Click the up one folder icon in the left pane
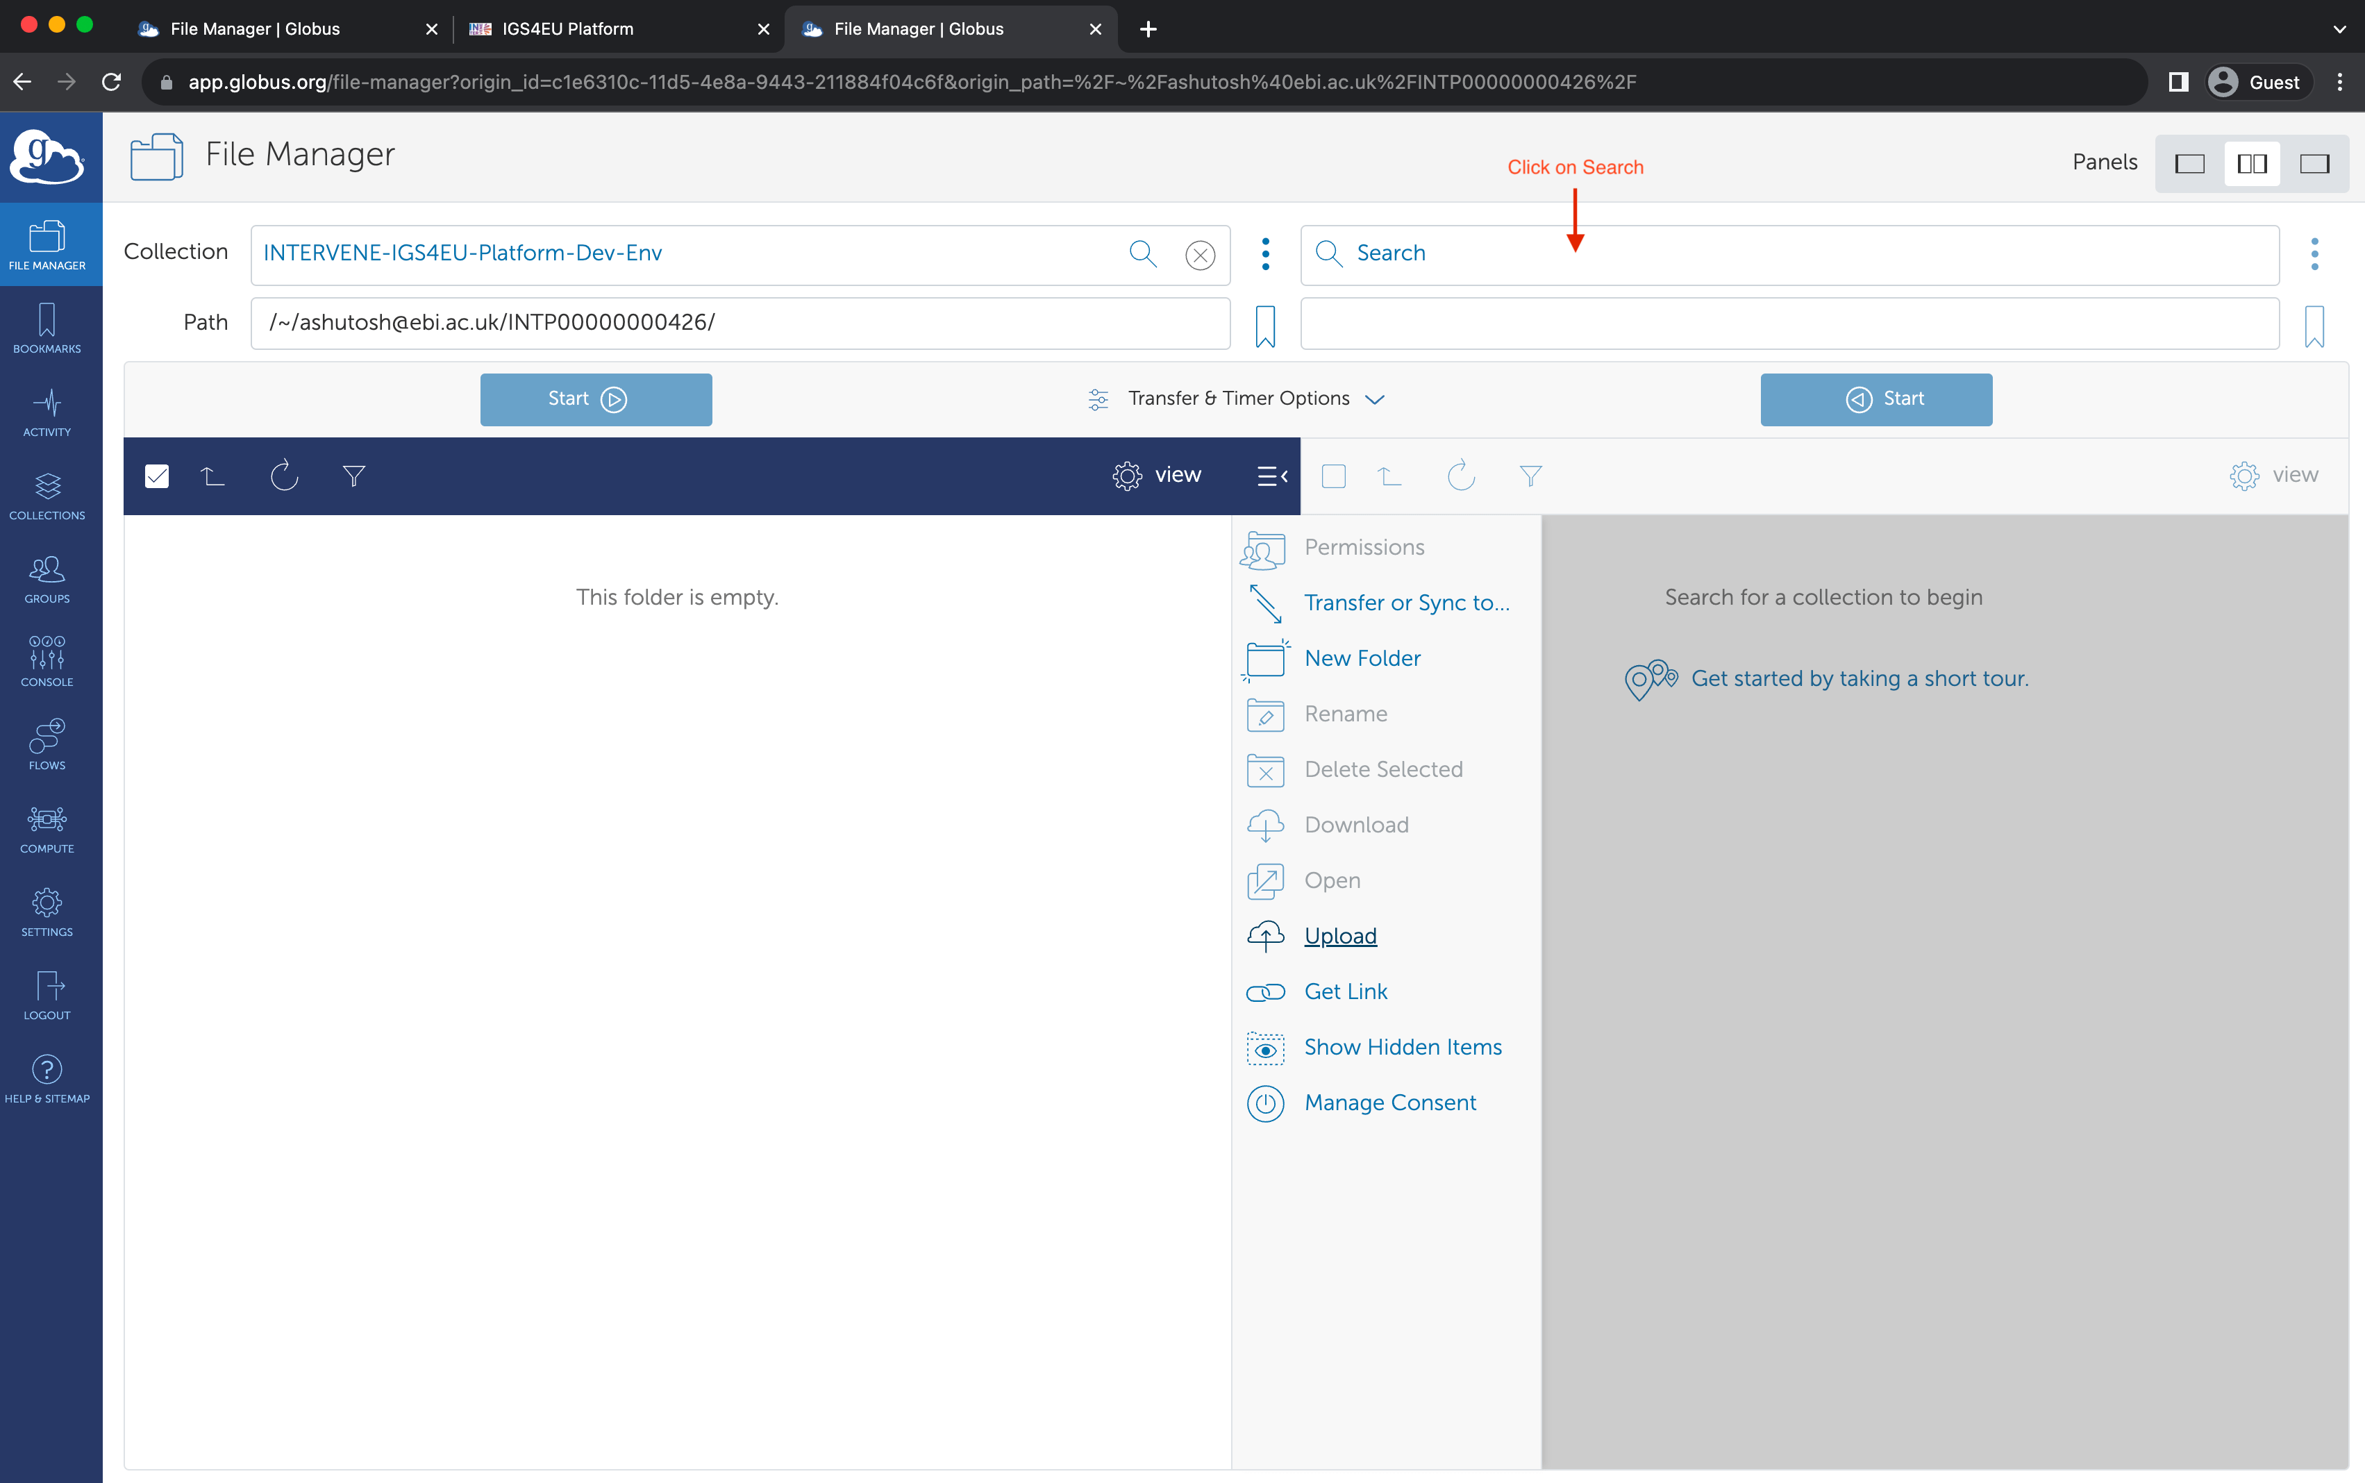Image resolution: width=2365 pixels, height=1483 pixels. coord(213,476)
